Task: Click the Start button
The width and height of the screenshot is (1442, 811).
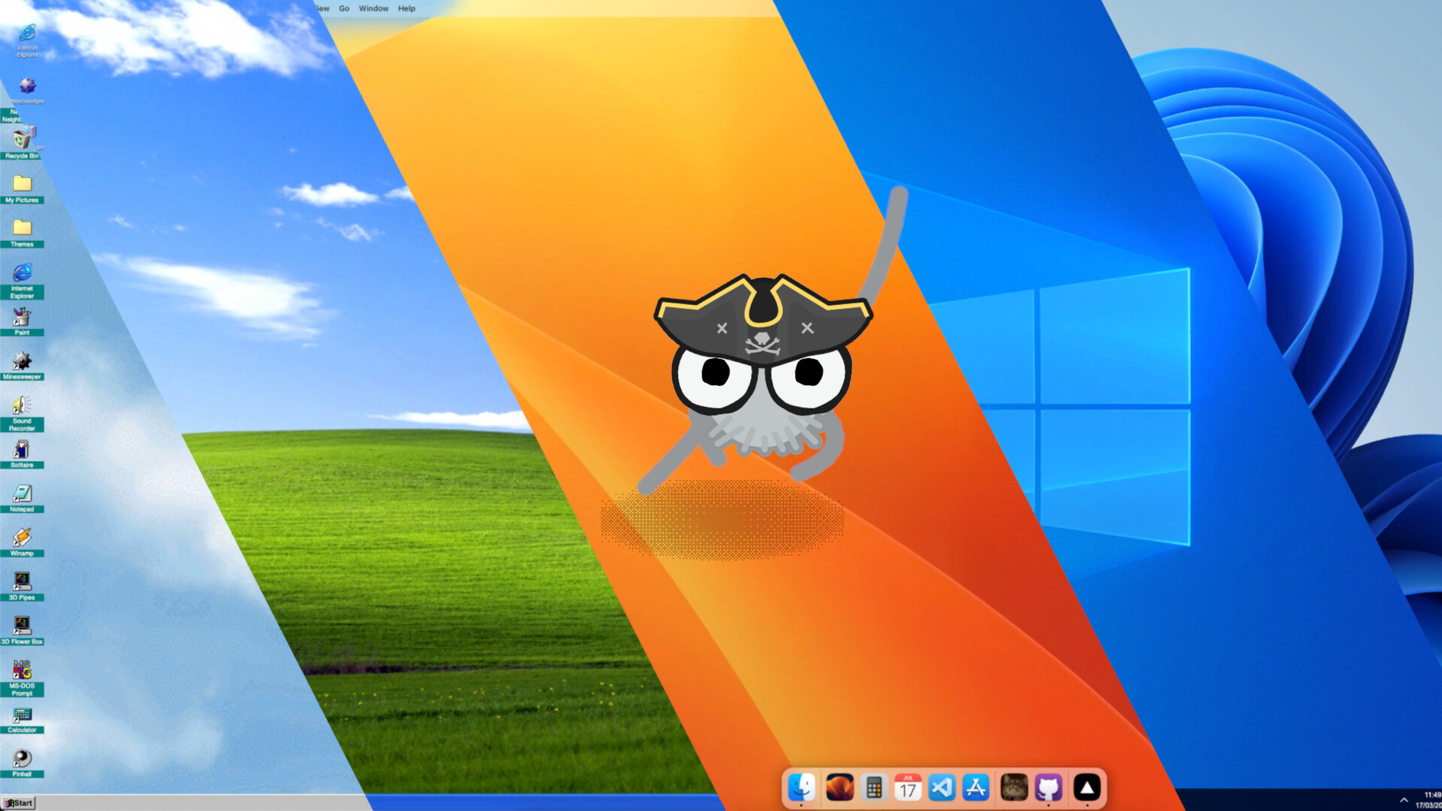Action: 19,803
